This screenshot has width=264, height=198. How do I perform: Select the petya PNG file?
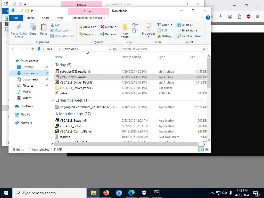[x=130, y=93]
